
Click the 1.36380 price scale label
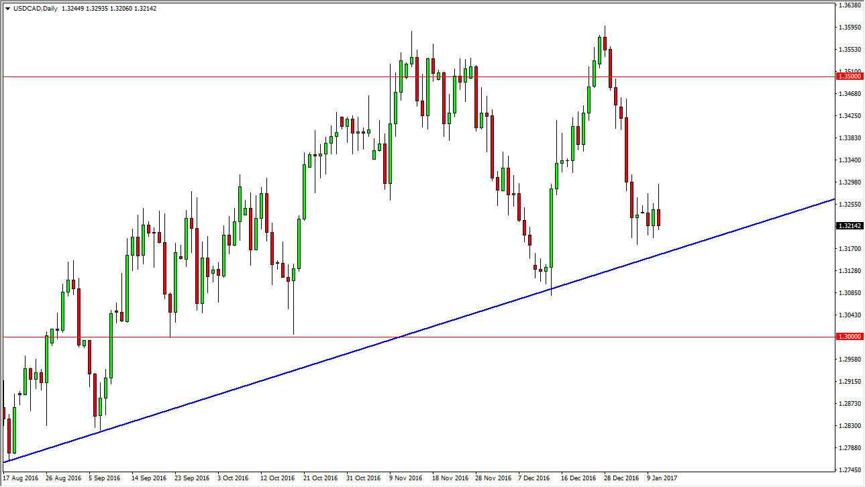coord(850,5)
